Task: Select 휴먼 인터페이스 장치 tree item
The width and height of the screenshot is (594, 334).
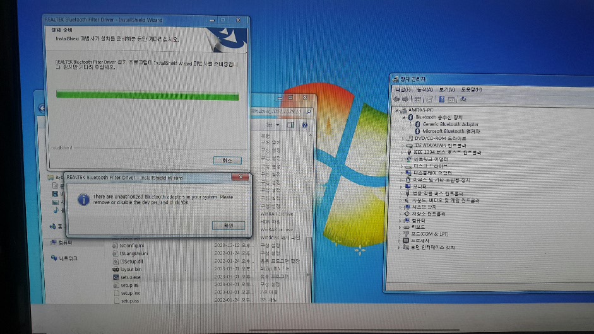Action: click(x=432, y=248)
